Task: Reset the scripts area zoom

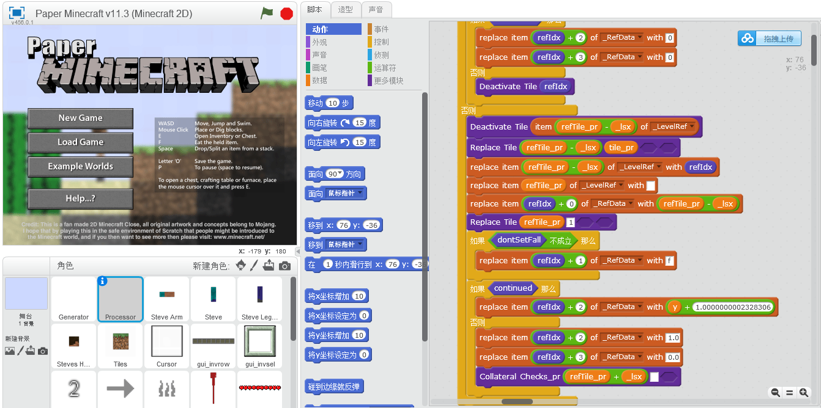Action: (x=789, y=393)
